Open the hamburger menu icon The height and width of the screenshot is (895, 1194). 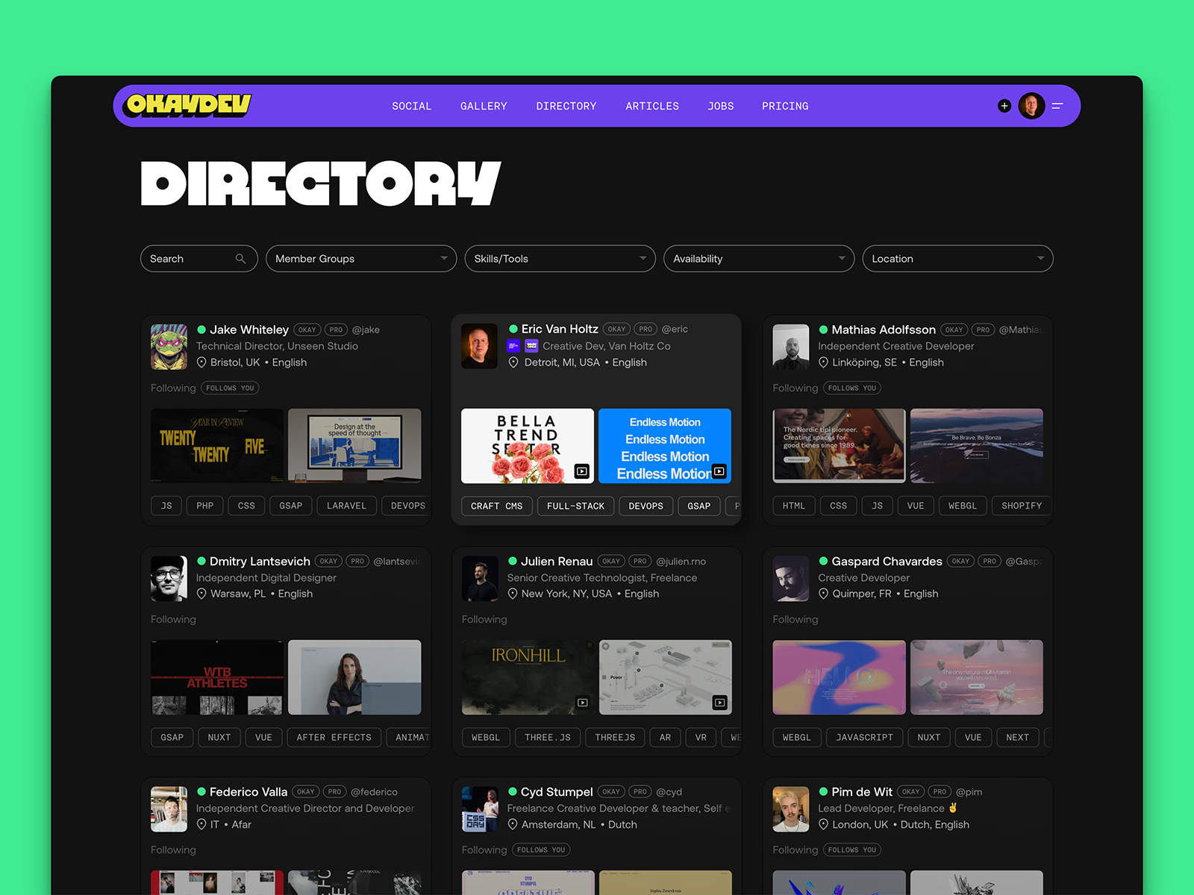1057,106
